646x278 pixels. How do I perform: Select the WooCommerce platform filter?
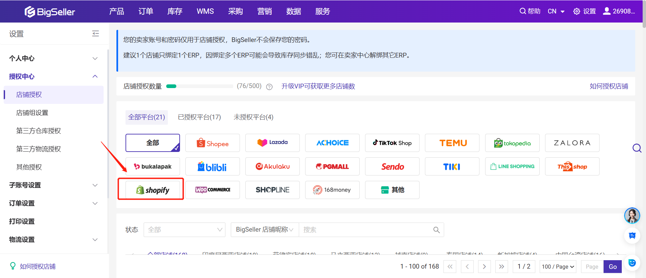pyautogui.click(x=212, y=190)
